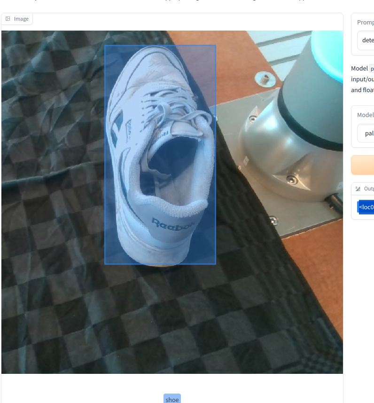Open the Model dropdown field
The width and height of the screenshot is (374, 403).
click(x=366, y=133)
